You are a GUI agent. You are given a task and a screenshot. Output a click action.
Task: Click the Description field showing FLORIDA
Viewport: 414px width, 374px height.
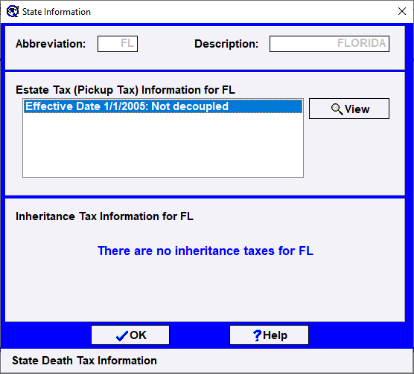329,44
